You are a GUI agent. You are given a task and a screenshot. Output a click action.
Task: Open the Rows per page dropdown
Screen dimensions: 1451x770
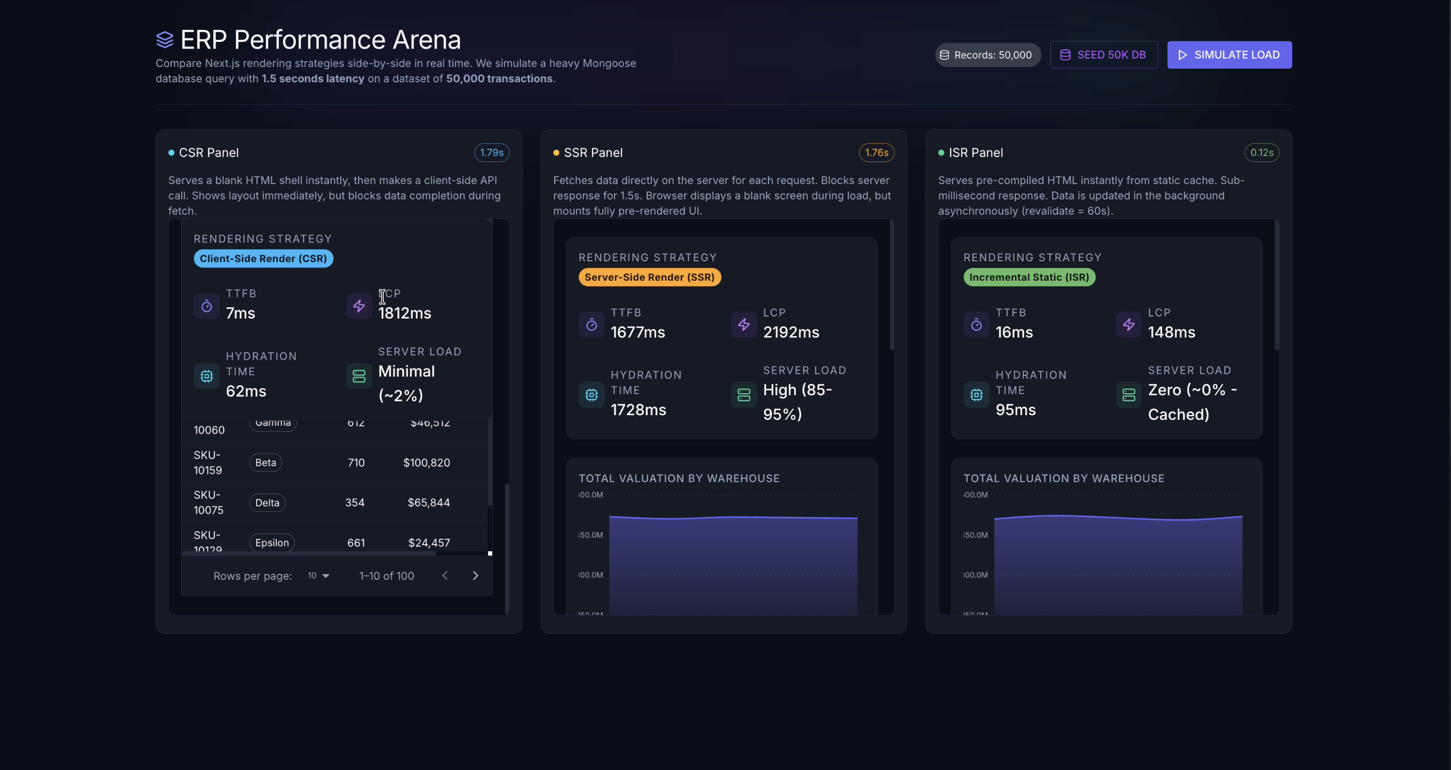[319, 575]
